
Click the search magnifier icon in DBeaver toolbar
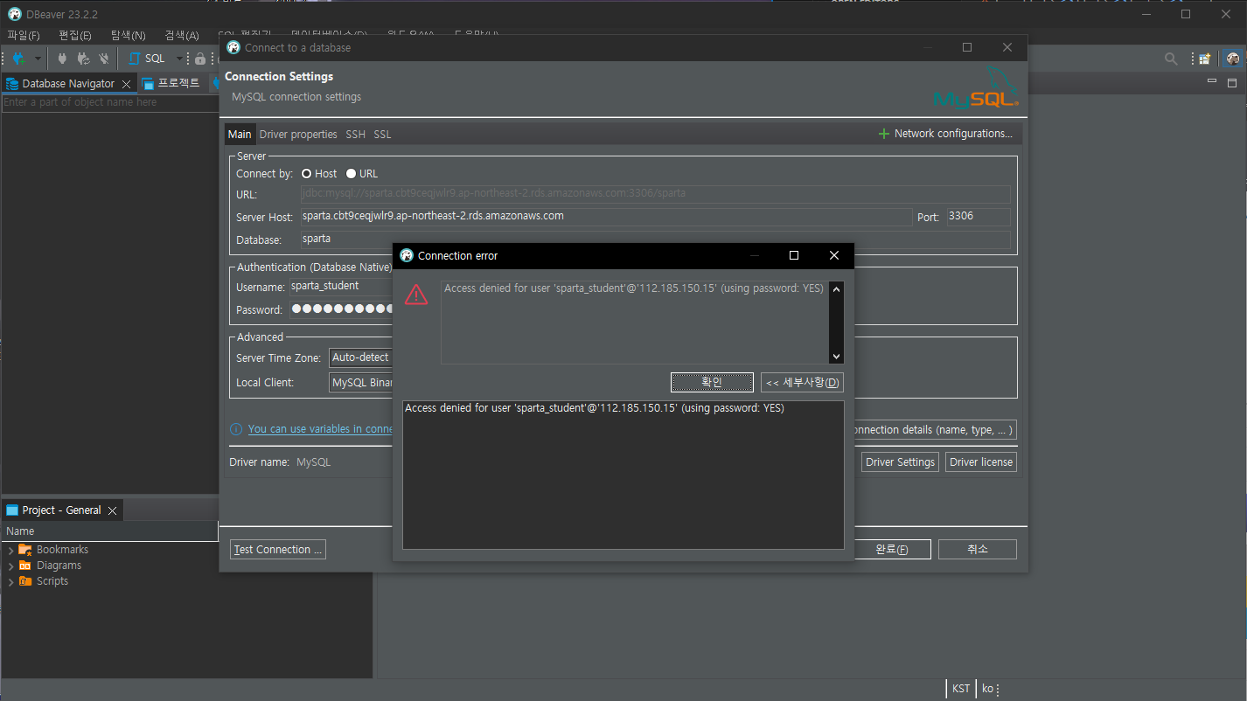tap(1171, 59)
